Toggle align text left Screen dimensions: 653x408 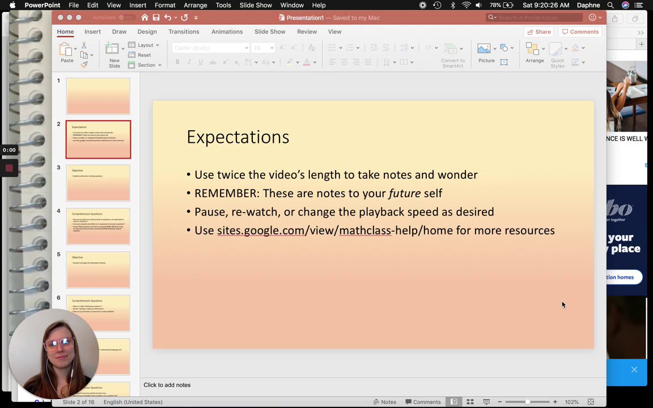[x=332, y=62]
